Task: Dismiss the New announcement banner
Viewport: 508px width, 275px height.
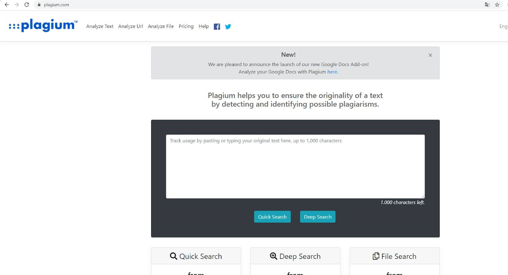Action: (x=430, y=55)
